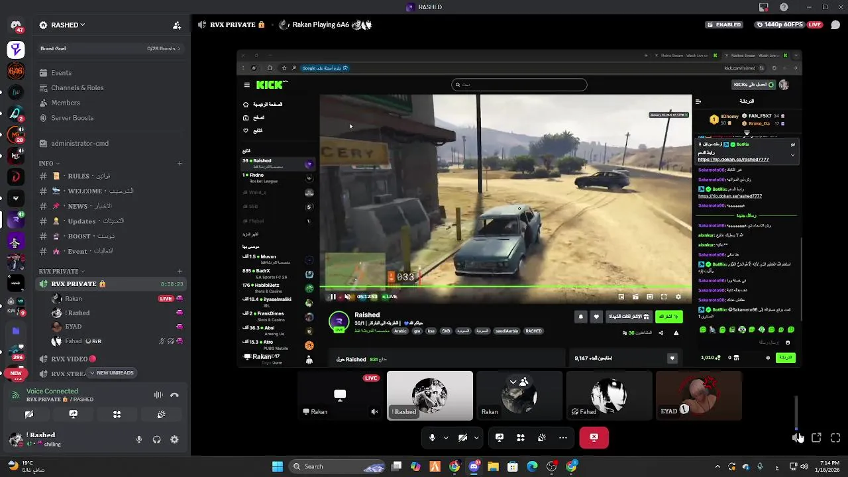
Task: Select the EYAD participant tile
Action: tap(698, 396)
